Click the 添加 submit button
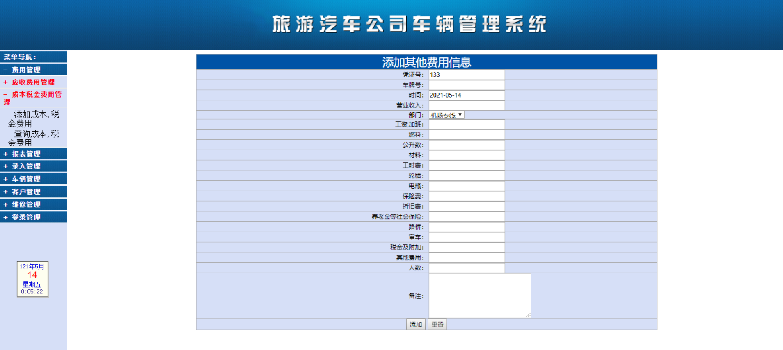The height and width of the screenshot is (350, 783). click(x=416, y=324)
